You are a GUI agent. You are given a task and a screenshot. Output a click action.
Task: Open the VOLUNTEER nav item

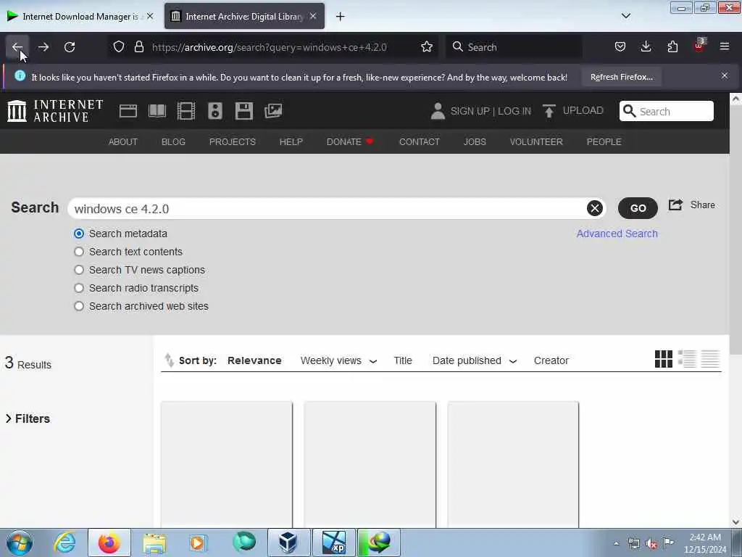point(536,142)
